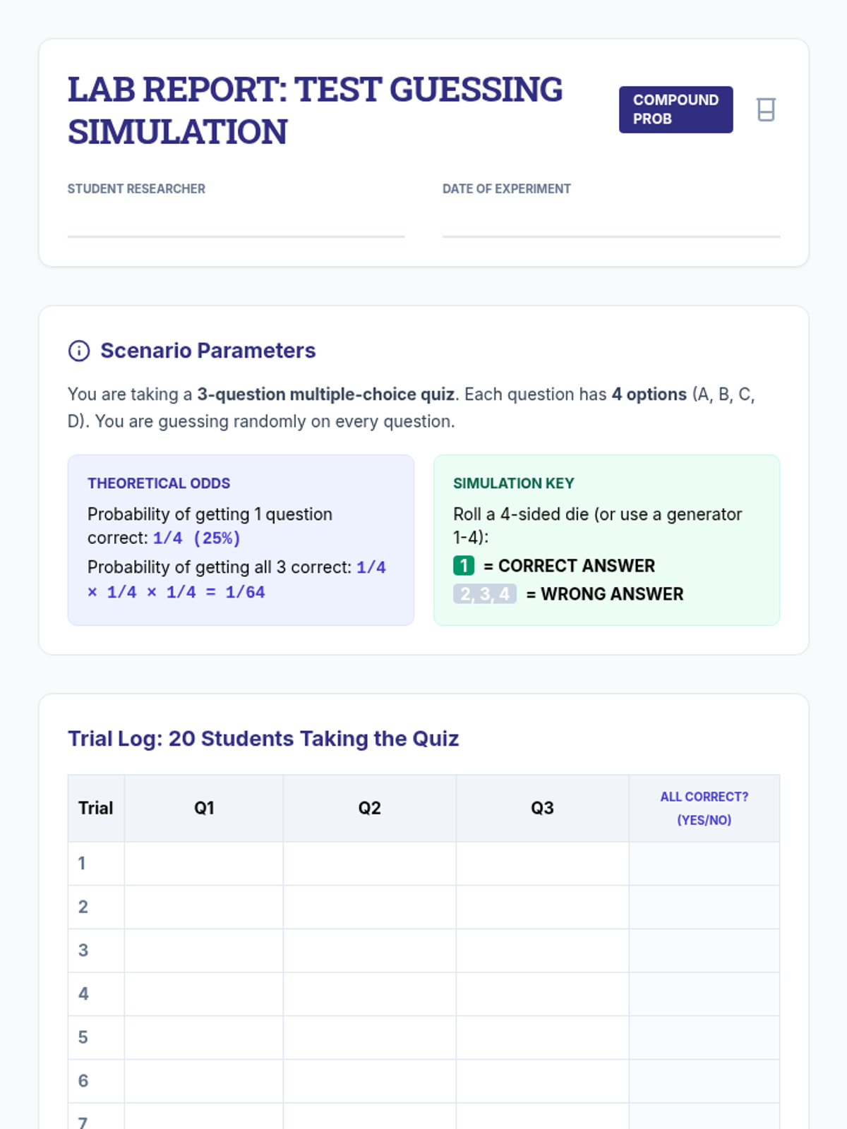Click the Q2 cell for Trial 2
The image size is (847, 1129).
click(x=369, y=907)
